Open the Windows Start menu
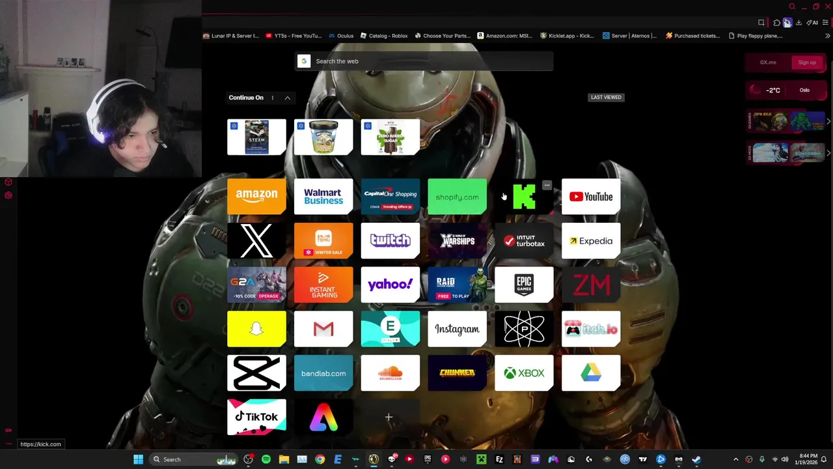 [138, 459]
